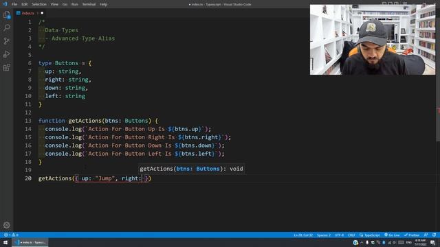Open Windows Action Center notifications icon

(433, 242)
